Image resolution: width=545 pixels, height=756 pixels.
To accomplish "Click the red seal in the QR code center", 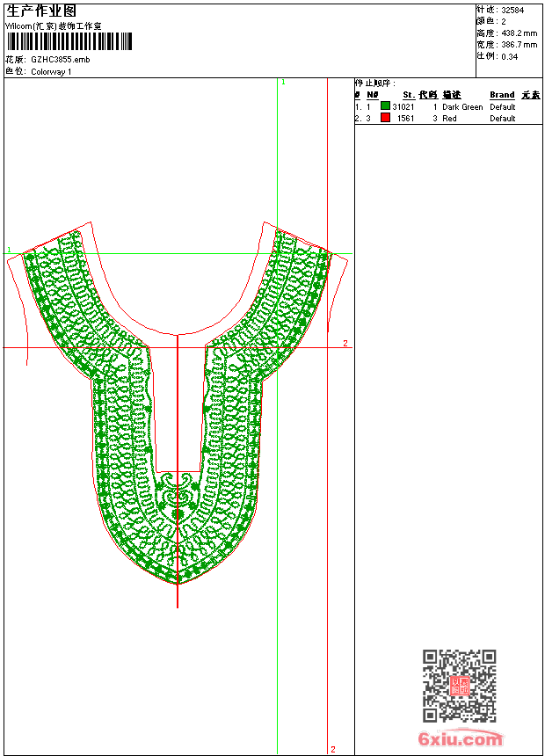I will tap(459, 686).
